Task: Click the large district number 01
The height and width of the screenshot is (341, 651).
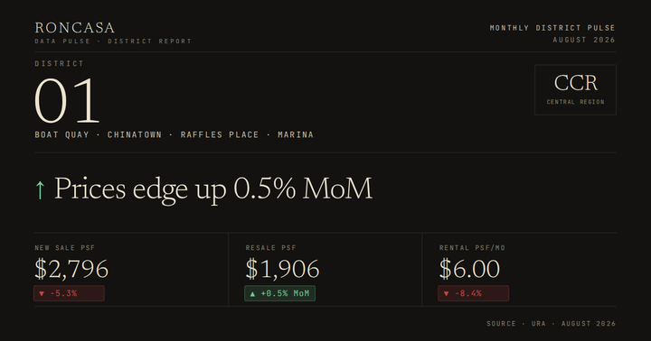Action: click(67, 101)
